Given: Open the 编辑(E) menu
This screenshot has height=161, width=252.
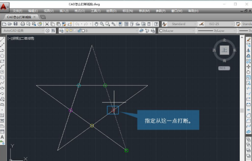Looking at the screenshot, I should point(33,11).
